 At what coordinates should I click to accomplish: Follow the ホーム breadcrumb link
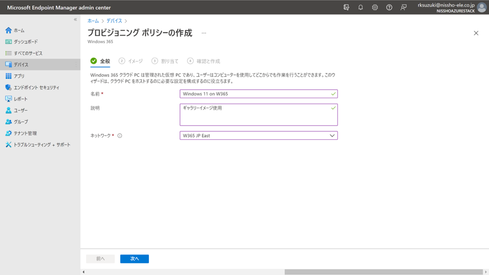(93, 21)
